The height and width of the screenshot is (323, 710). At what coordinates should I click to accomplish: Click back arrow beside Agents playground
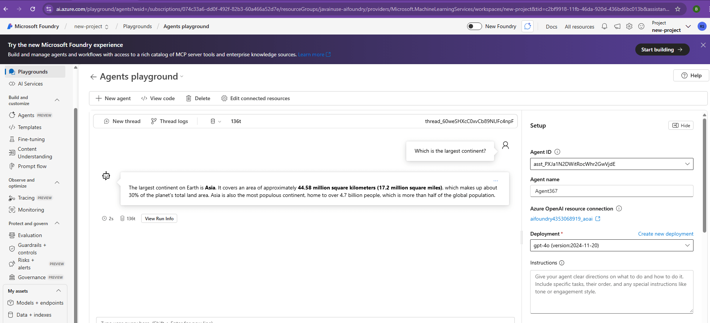point(93,77)
